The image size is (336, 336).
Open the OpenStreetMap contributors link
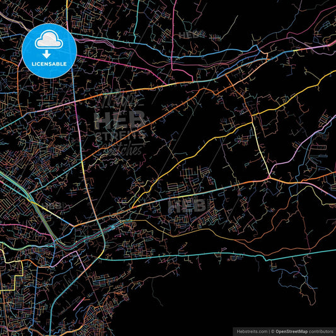[x=304, y=332]
